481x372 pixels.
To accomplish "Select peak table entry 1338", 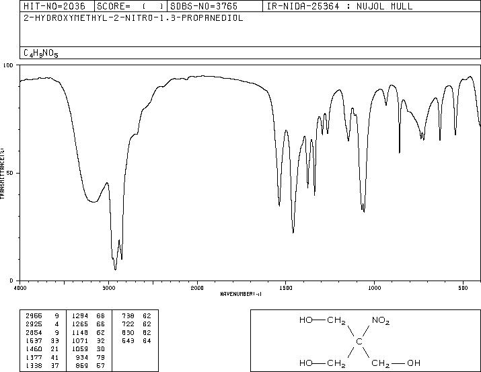I will (34, 366).
